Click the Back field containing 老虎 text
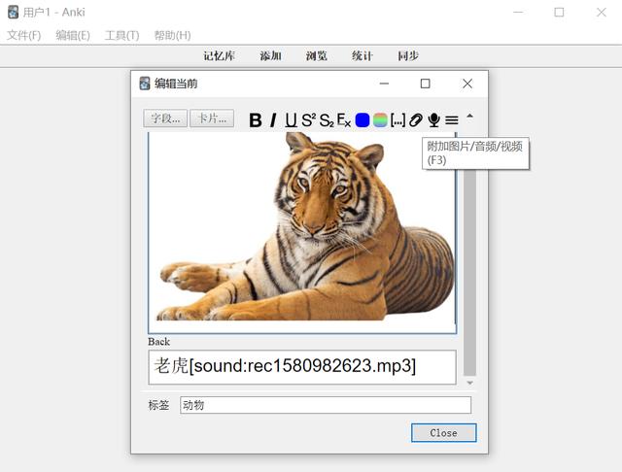The height and width of the screenshot is (472, 622). [302, 367]
